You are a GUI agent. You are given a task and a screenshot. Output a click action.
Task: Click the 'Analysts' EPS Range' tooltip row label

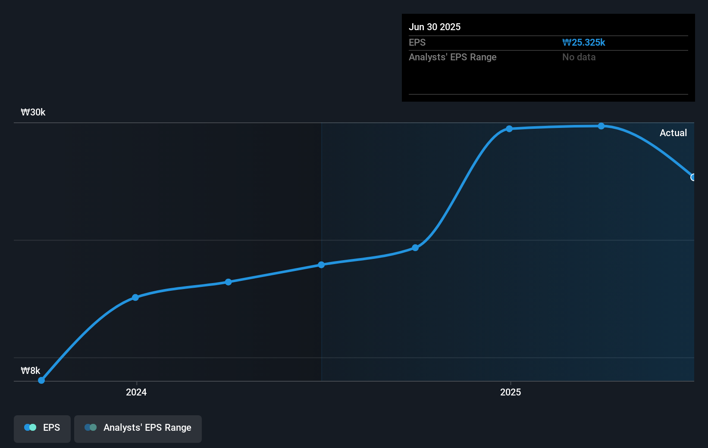(x=453, y=57)
